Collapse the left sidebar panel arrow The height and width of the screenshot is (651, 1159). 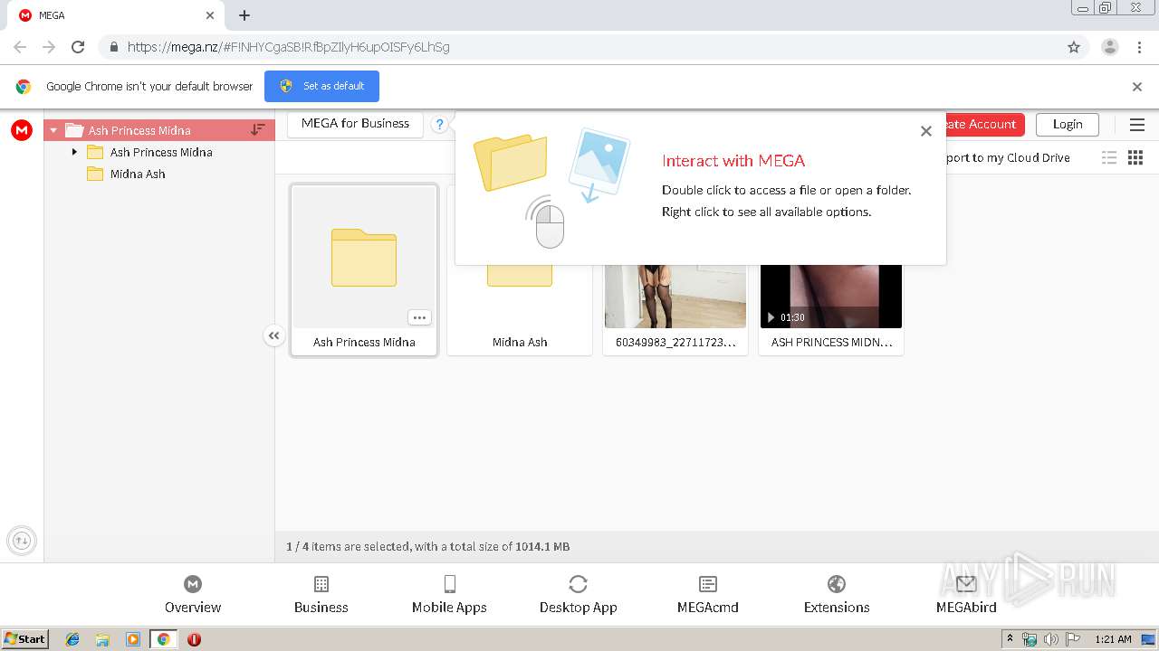tap(274, 335)
